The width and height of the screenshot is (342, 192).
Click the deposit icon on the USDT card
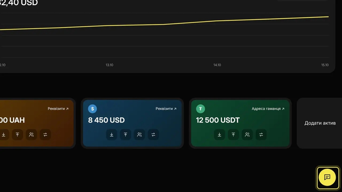[220, 135]
